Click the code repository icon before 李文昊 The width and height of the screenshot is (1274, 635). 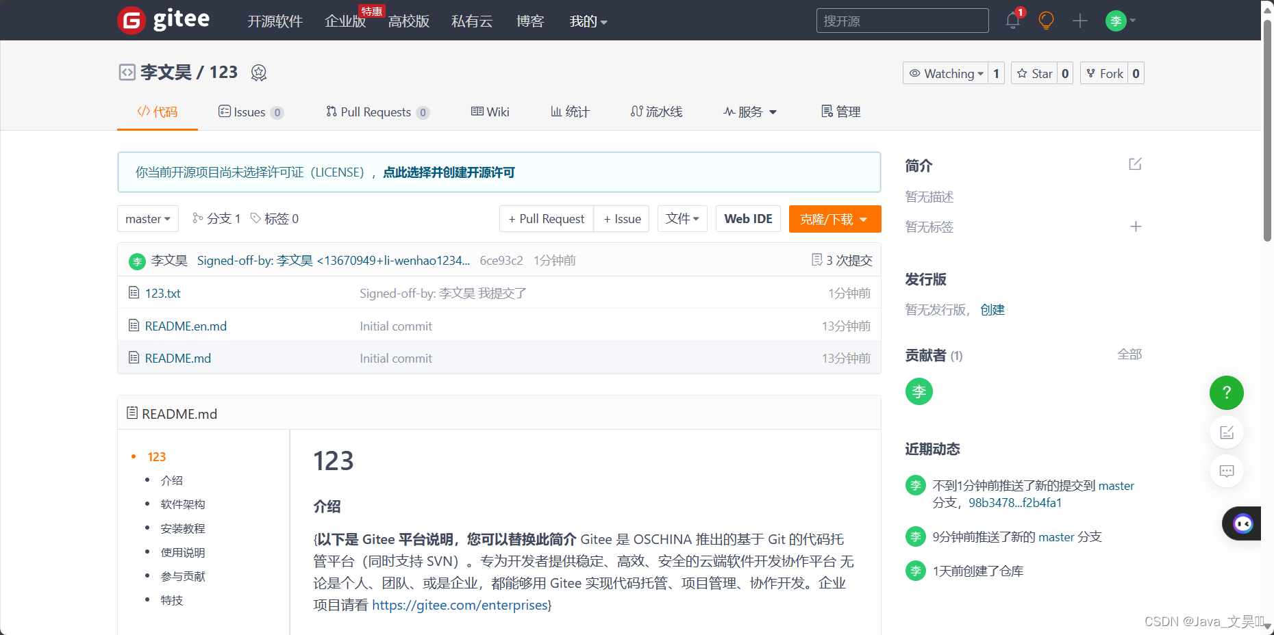point(127,73)
